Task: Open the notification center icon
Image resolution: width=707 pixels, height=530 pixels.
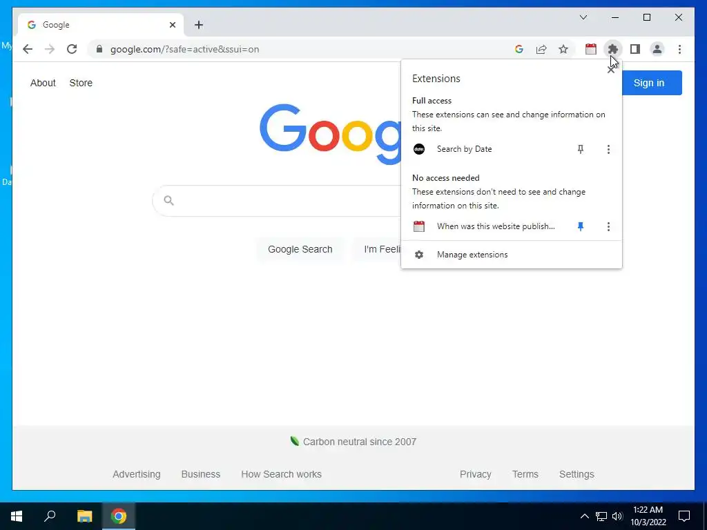Action: pos(684,516)
